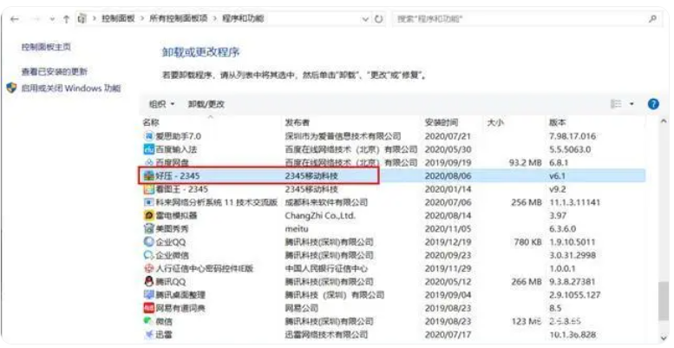Select the 腾讯桌面整理 program name

point(180,295)
